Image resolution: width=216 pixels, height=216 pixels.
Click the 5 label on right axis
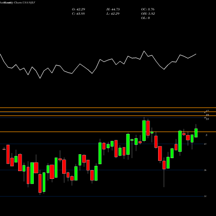point(206,135)
